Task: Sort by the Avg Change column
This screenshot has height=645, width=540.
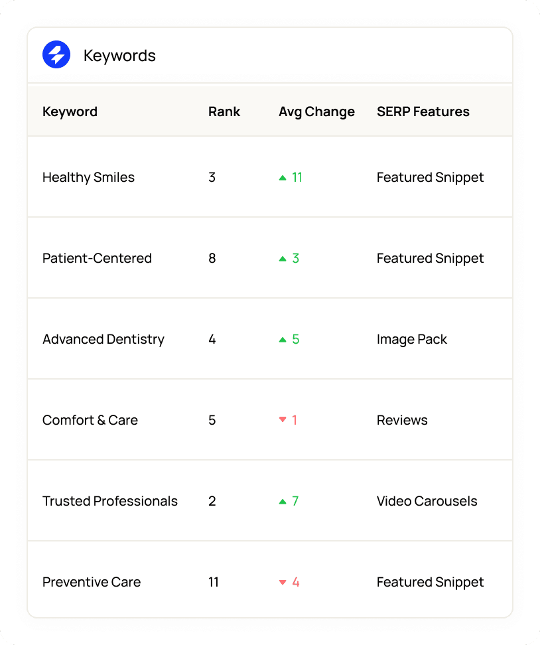Action: (x=316, y=111)
